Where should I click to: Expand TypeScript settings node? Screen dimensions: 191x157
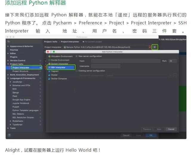click(10, 125)
